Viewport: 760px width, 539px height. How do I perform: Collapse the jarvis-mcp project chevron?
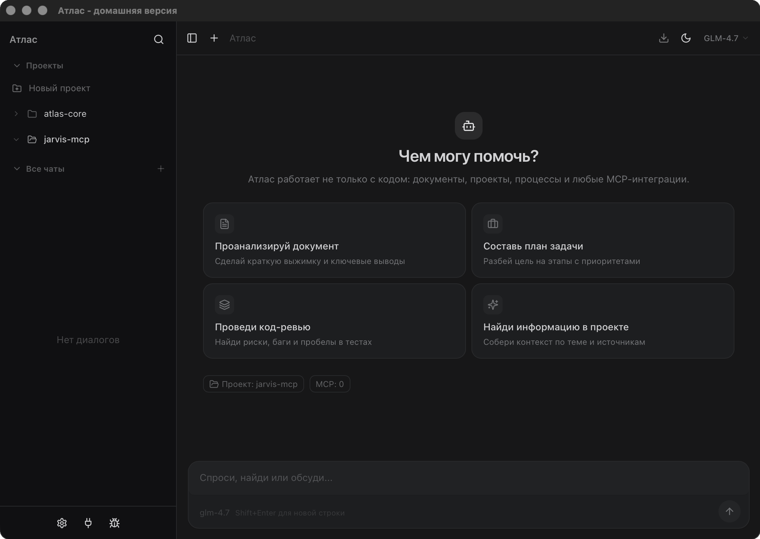(x=16, y=139)
